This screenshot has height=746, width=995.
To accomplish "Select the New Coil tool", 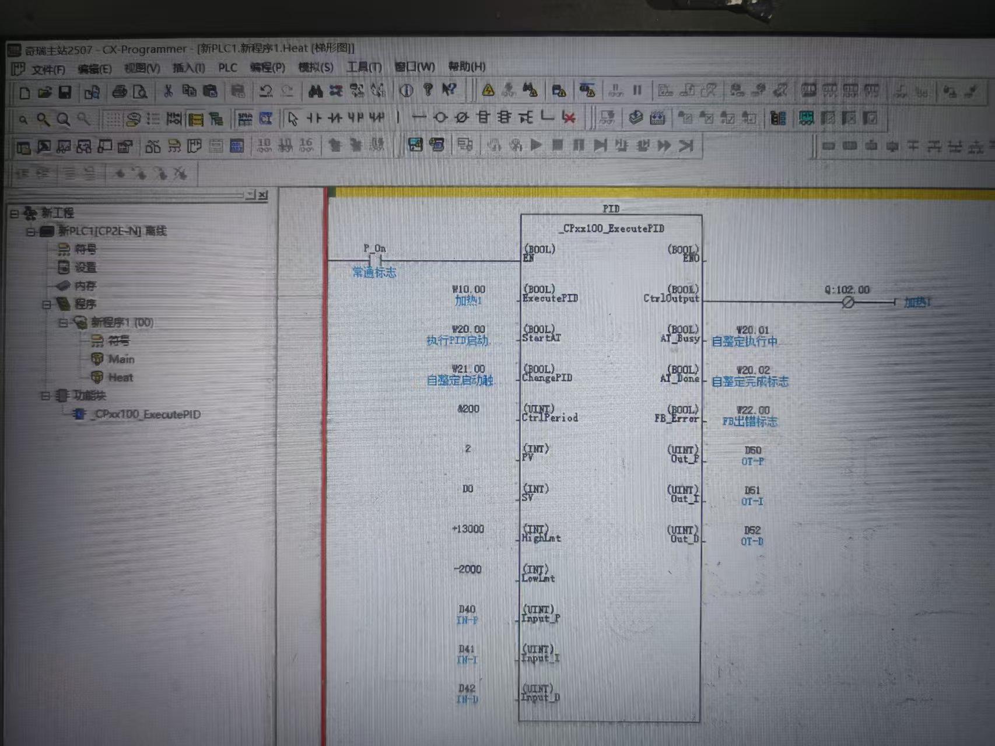I will (440, 118).
